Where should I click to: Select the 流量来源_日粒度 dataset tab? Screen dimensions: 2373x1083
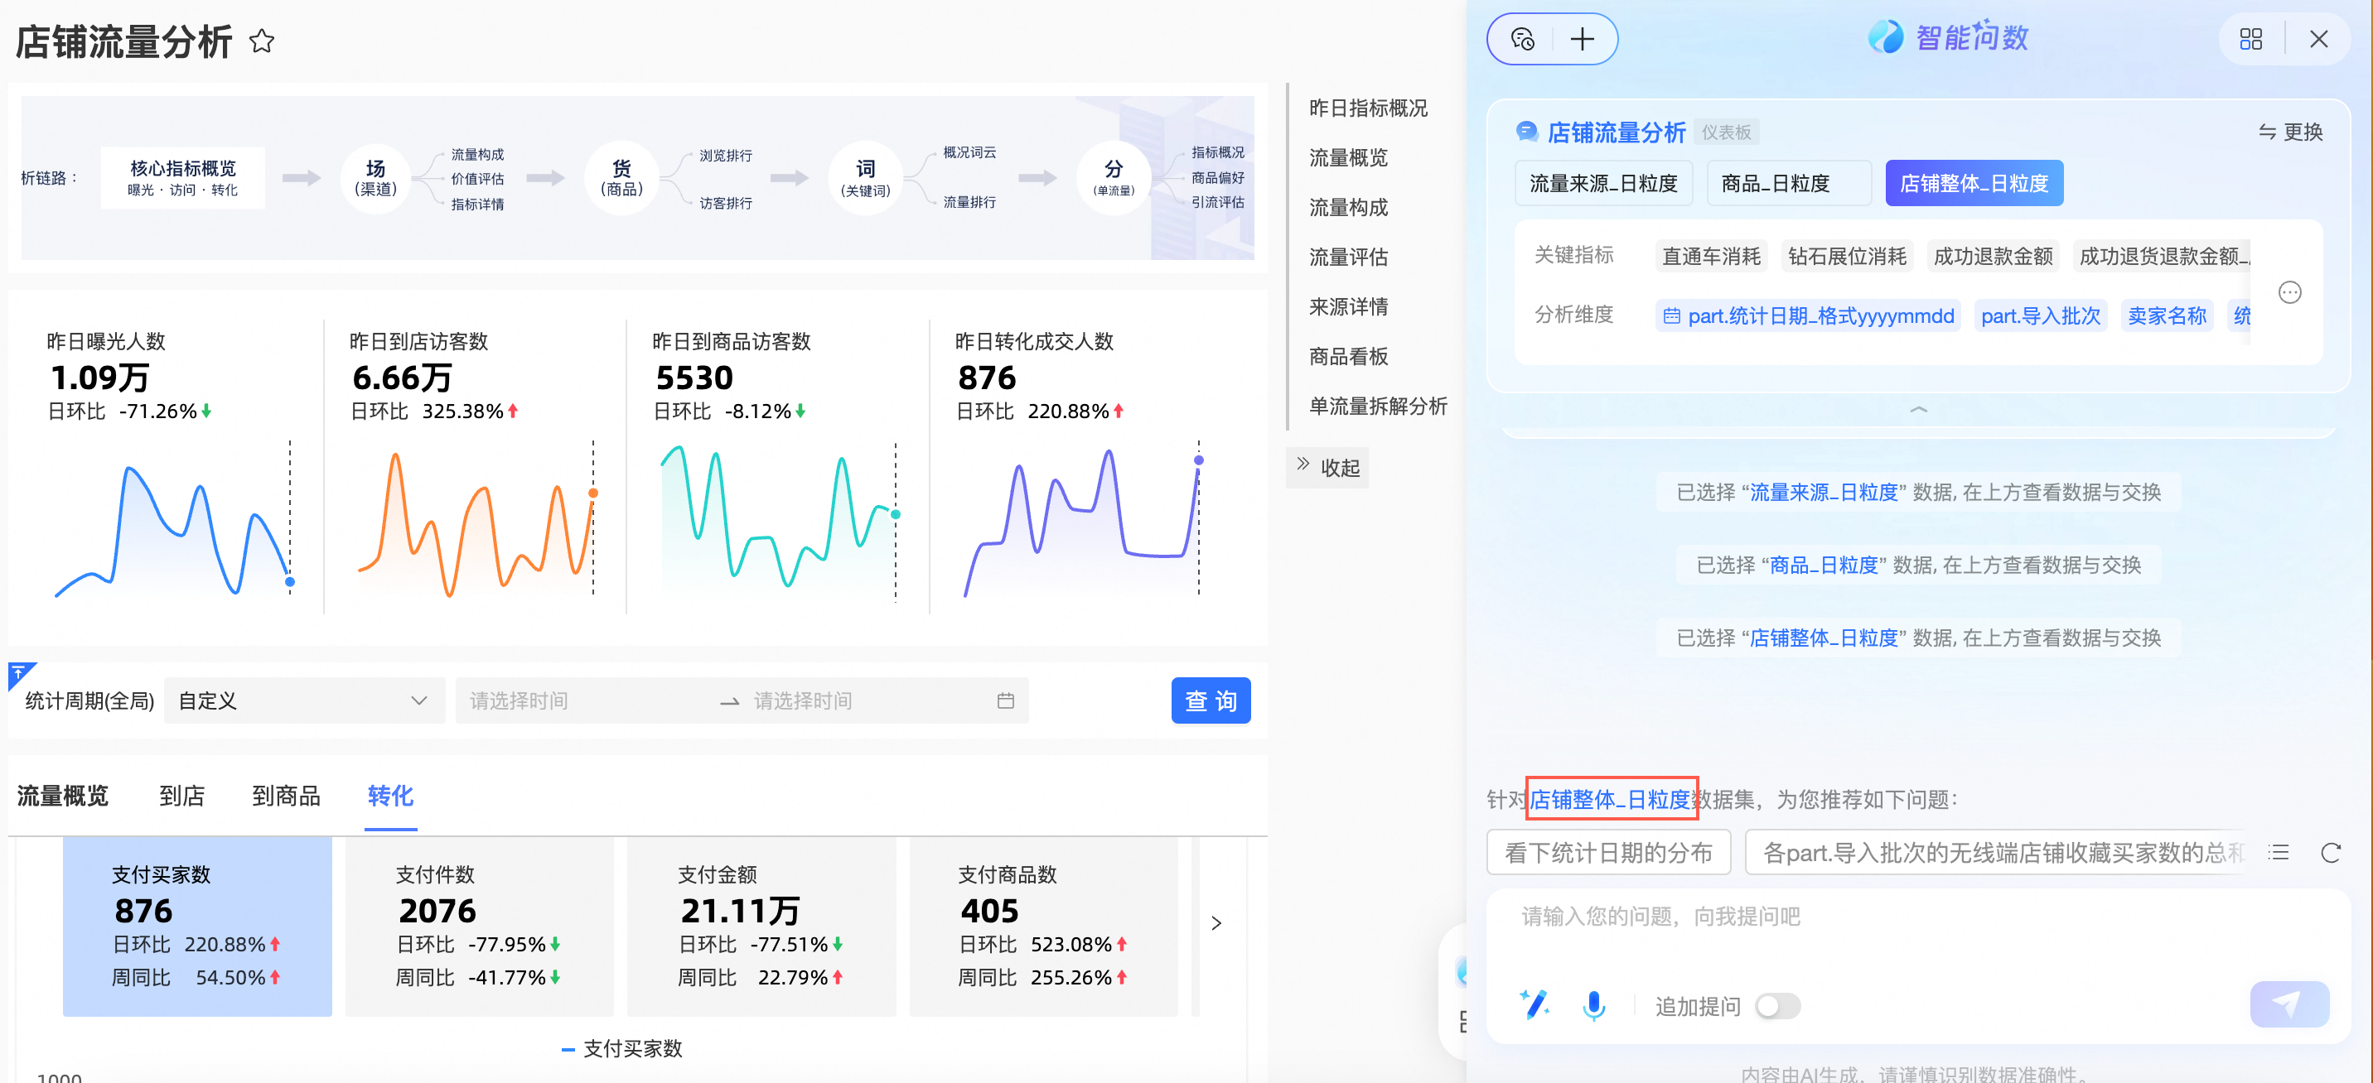pos(1604,183)
